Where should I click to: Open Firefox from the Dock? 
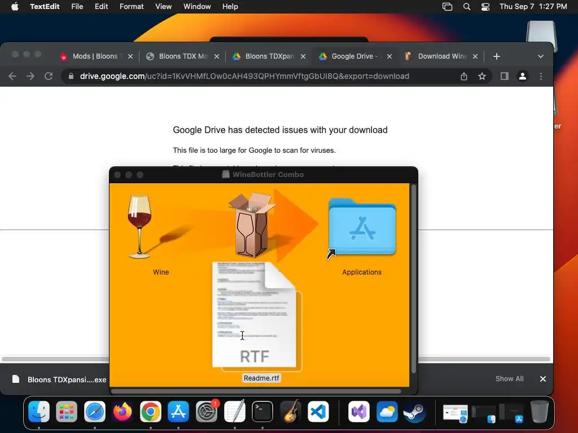point(122,412)
